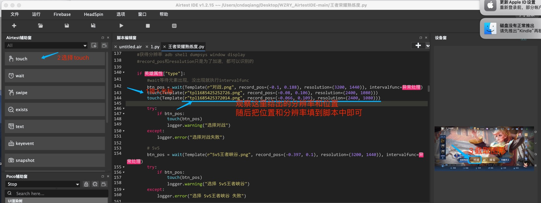Select the keyevent command

point(55,143)
